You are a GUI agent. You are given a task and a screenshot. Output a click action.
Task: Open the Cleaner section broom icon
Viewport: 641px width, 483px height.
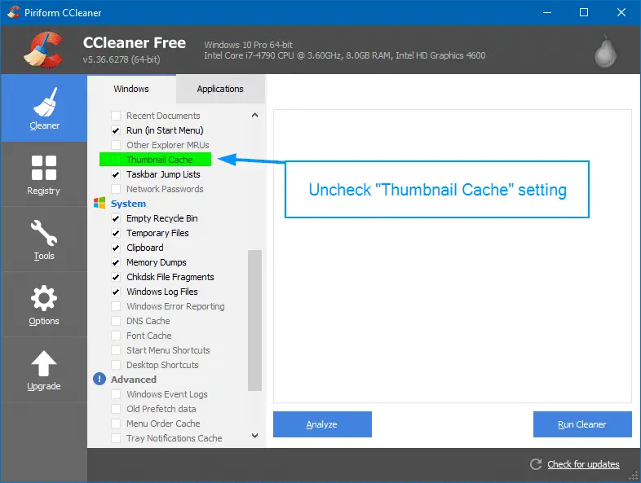pos(45,102)
